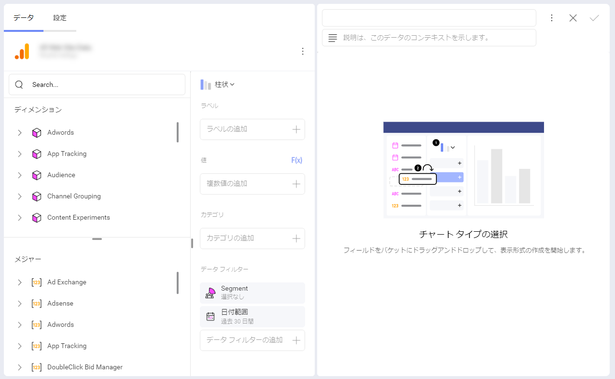The height and width of the screenshot is (379, 615).
Task: Open the 日付範囲 date filter
Action: [x=252, y=317]
